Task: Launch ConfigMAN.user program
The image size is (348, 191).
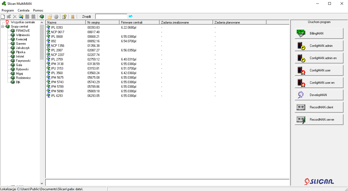Action: tap(319, 70)
